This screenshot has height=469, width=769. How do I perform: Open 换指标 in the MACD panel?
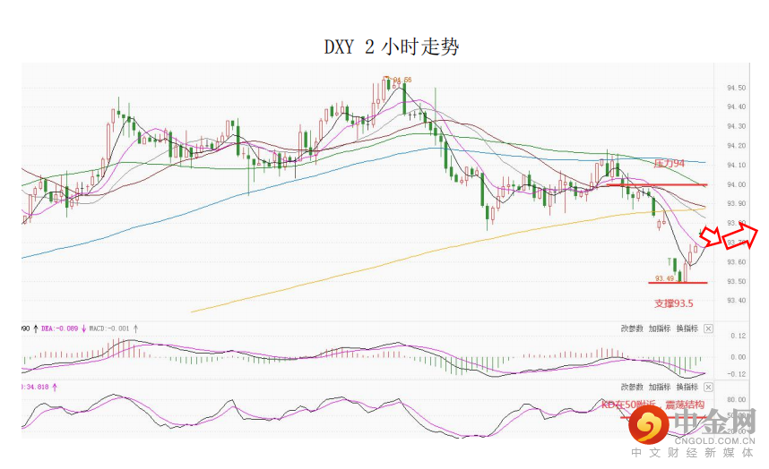point(687,328)
